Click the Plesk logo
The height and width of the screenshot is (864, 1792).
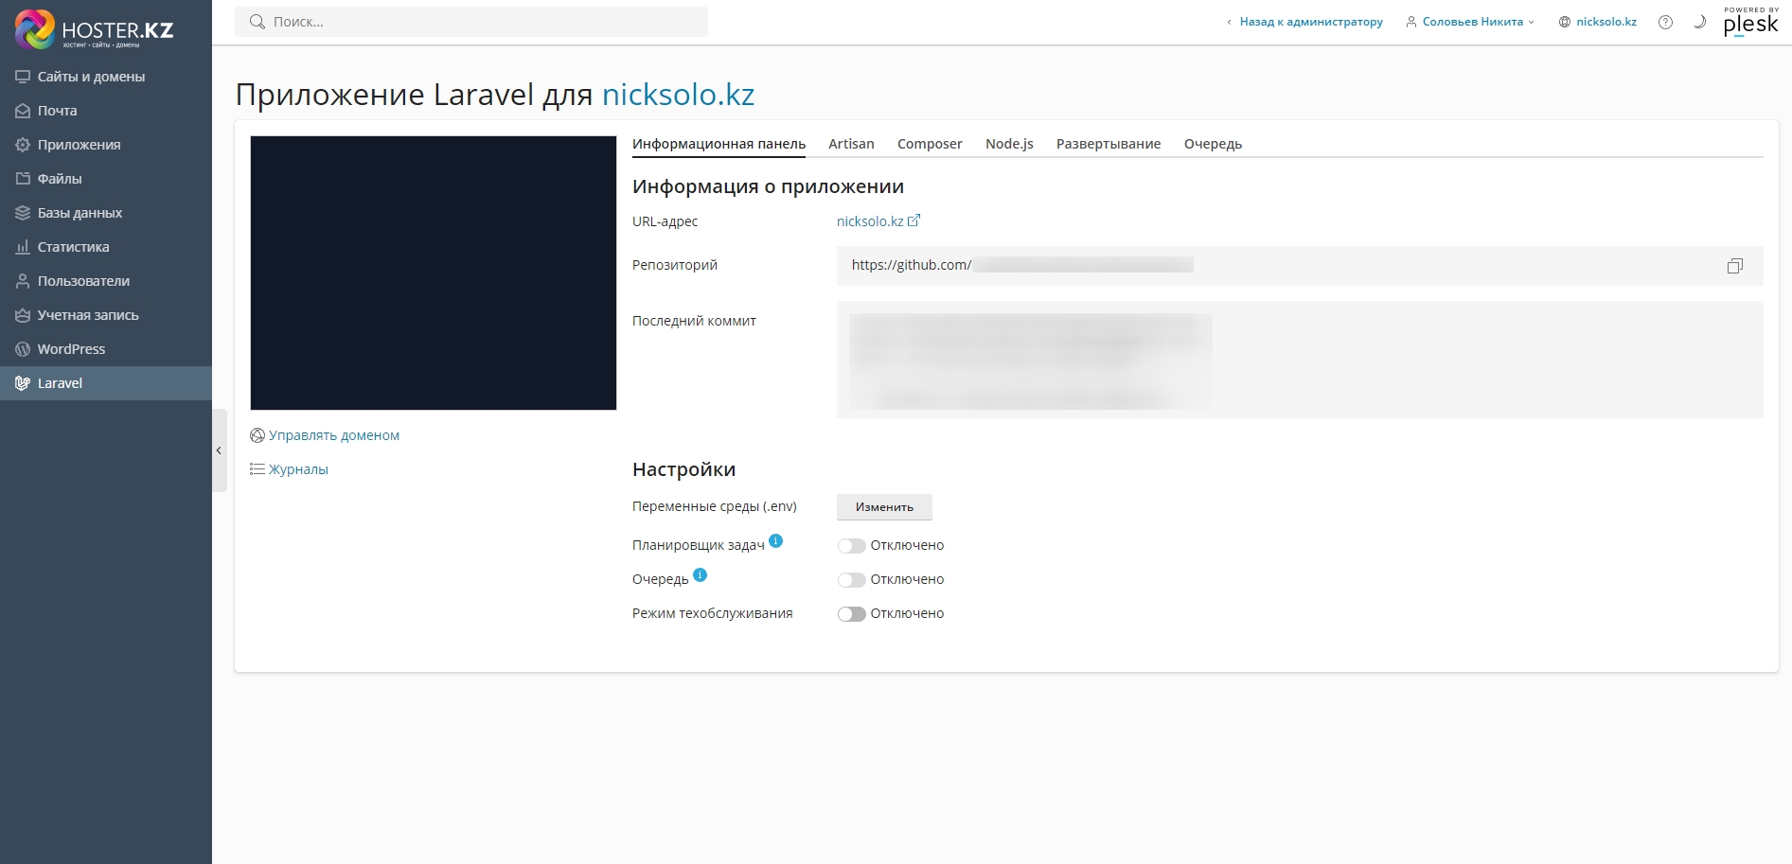pyautogui.click(x=1750, y=22)
